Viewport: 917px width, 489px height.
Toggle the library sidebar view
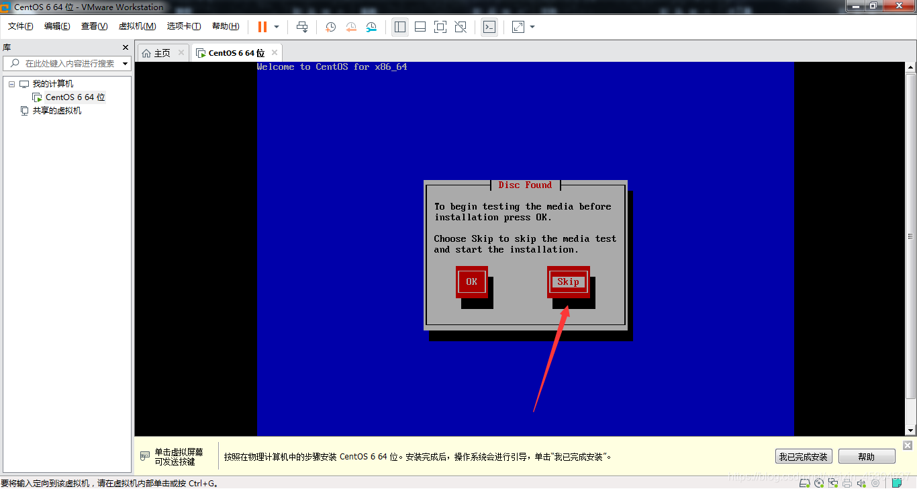(x=400, y=27)
